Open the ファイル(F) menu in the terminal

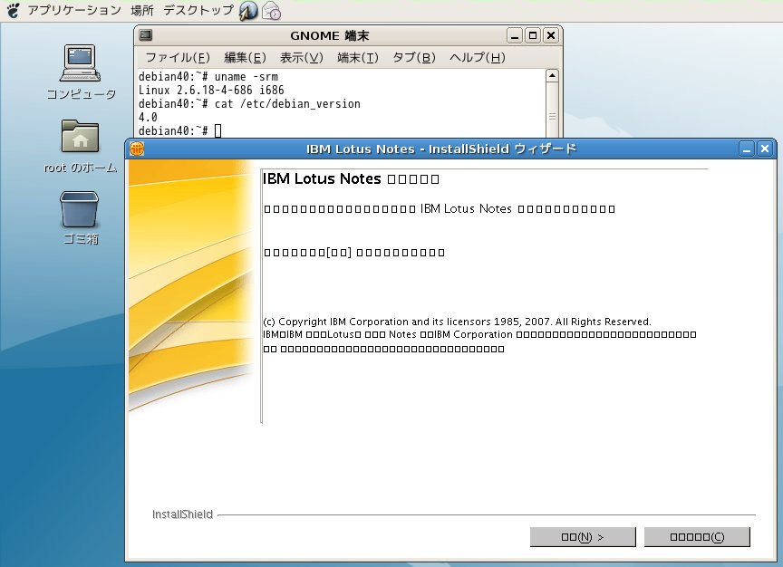178,58
